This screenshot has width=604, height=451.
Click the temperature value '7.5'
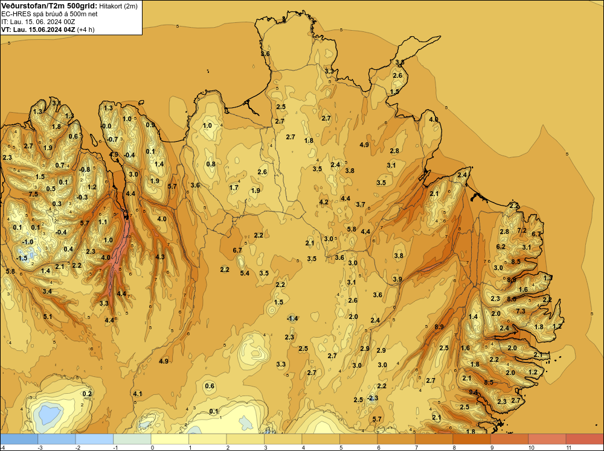coord(33,194)
